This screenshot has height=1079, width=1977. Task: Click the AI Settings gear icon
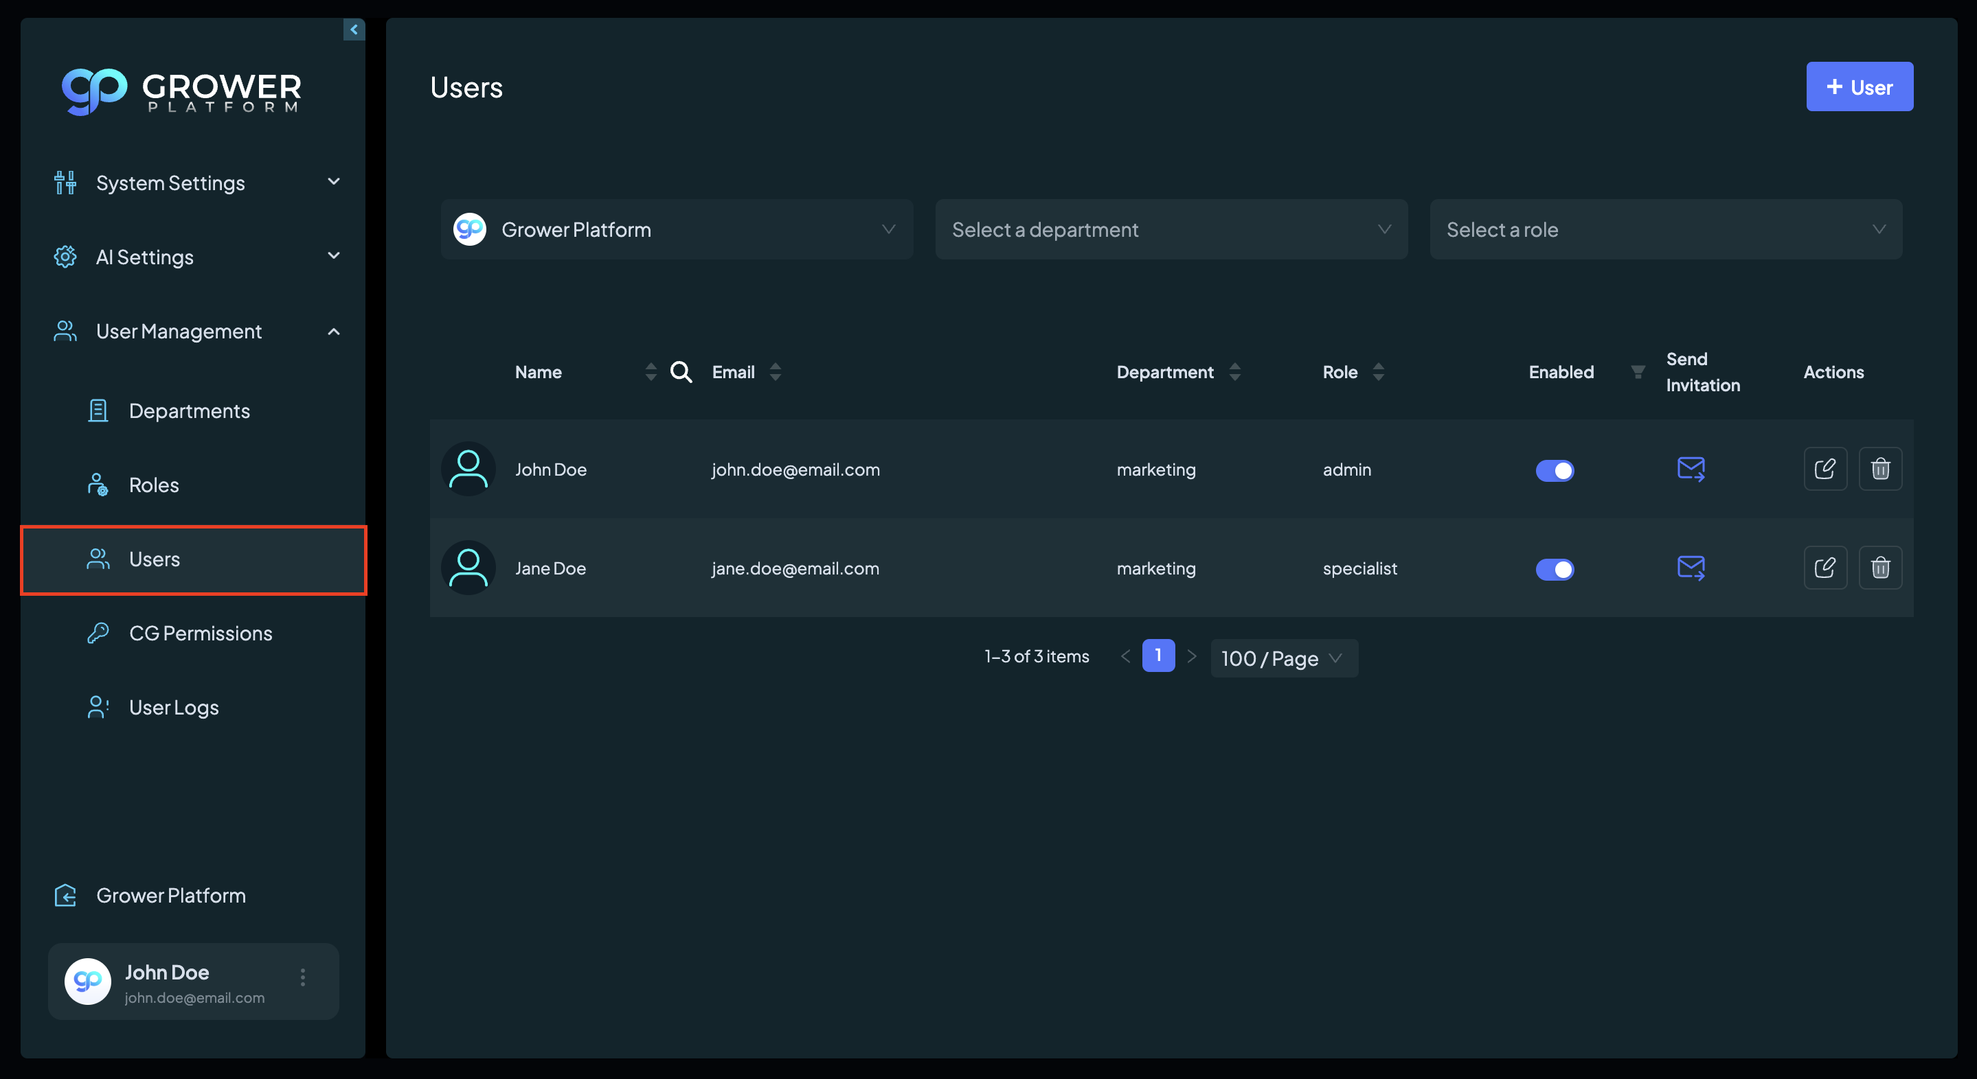65,257
